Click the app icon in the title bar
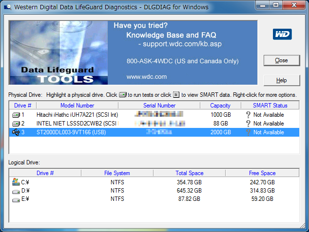The image size is (309, 232). (x=7, y=7)
